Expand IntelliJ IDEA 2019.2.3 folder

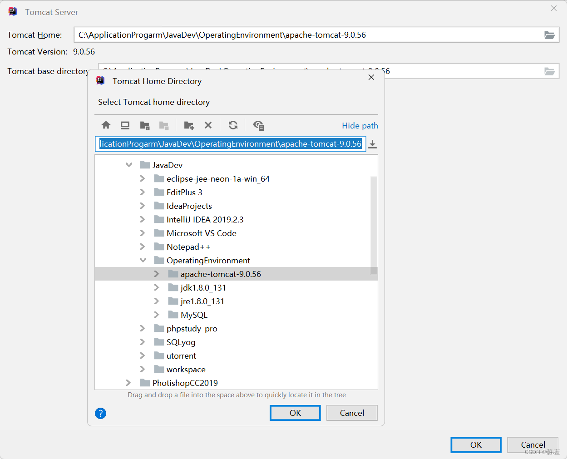pos(143,219)
